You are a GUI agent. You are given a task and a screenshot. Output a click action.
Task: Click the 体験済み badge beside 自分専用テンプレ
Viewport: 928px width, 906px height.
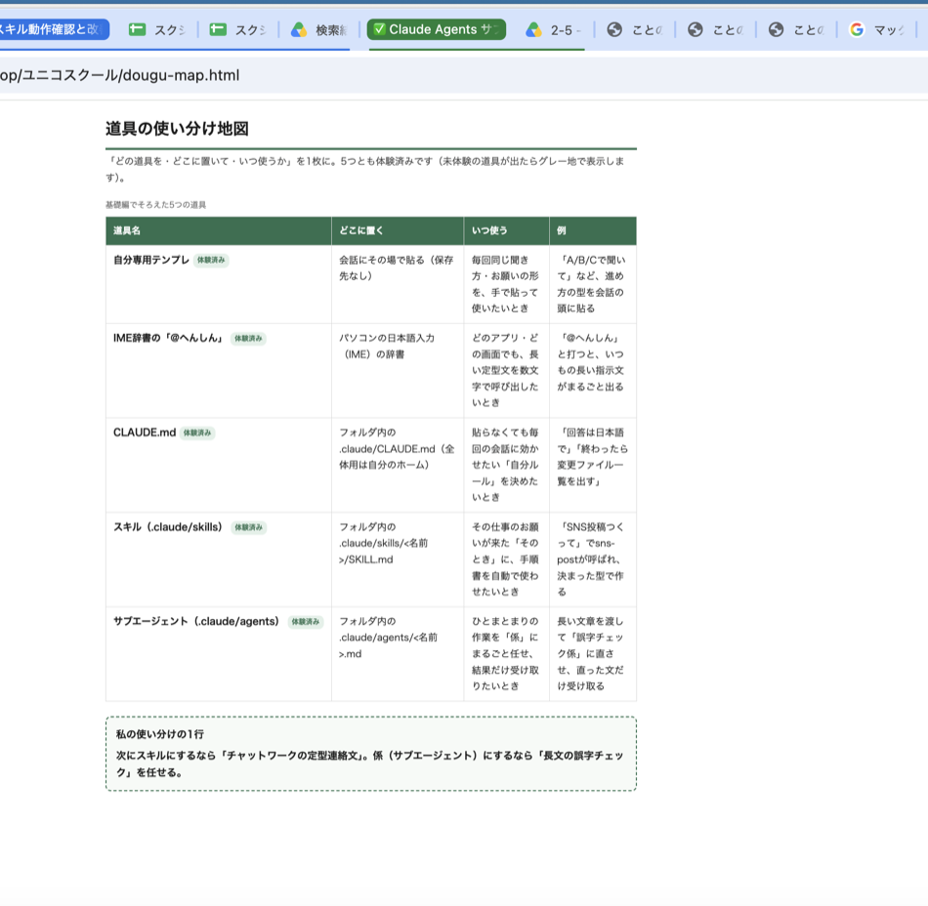click(x=211, y=261)
